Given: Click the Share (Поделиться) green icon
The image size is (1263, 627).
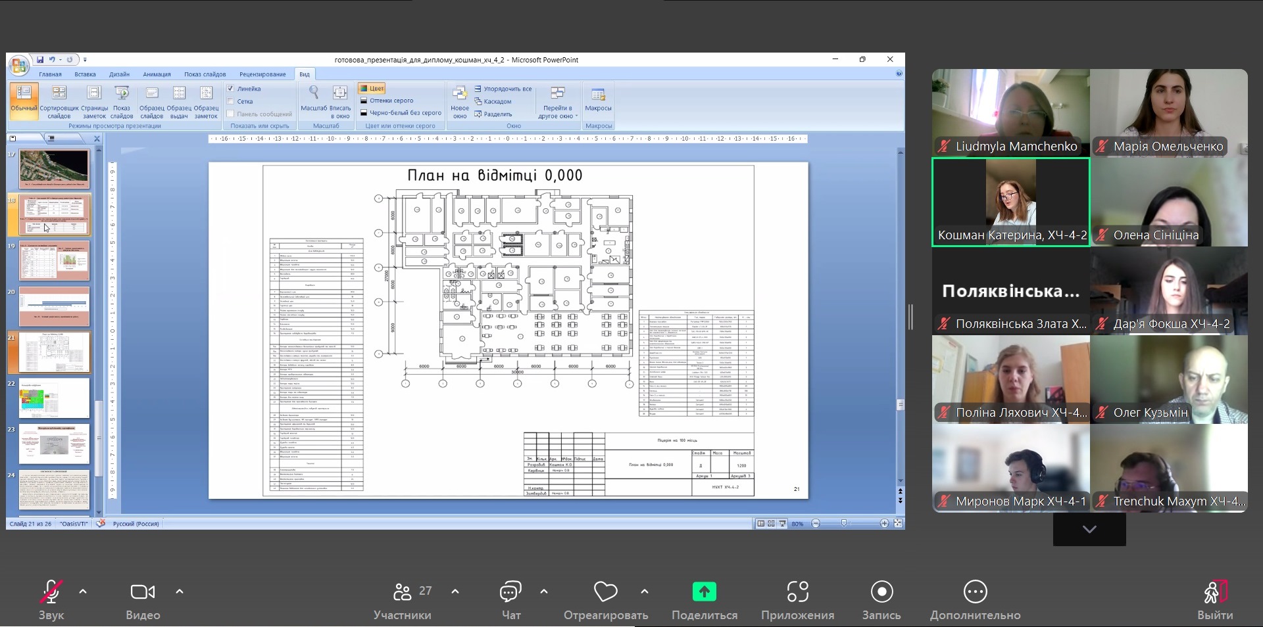Looking at the screenshot, I should (704, 592).
